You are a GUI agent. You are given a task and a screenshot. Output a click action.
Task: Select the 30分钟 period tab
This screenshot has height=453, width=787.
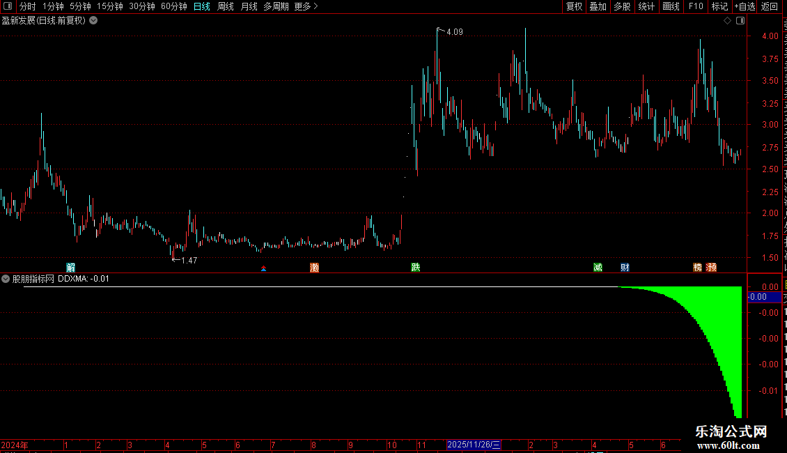[x=142, y=6]
